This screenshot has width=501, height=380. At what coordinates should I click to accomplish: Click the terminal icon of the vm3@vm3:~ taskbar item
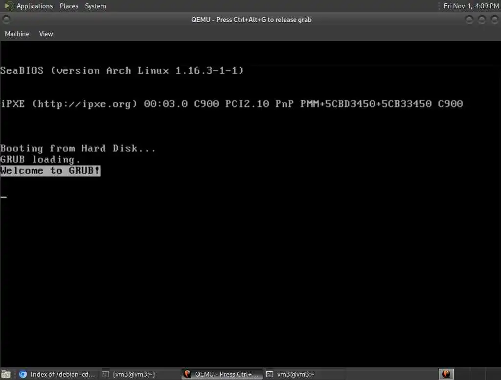(270, 374)
